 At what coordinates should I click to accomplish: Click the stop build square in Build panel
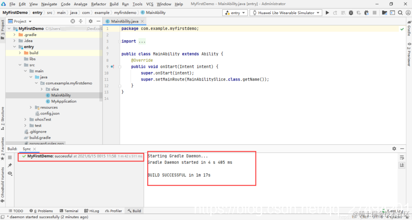point(10,157)
